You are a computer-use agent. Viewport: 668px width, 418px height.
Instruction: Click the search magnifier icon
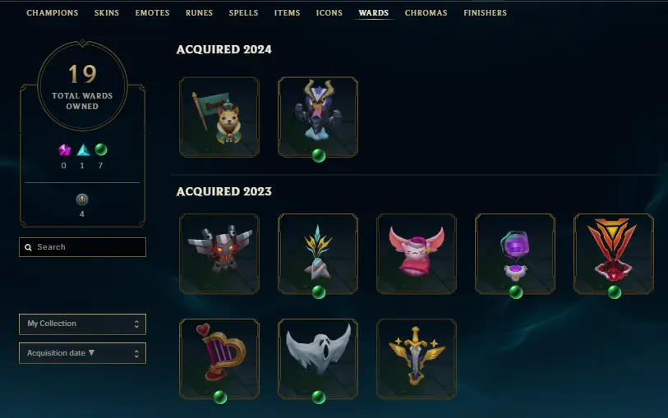[28, 247]
